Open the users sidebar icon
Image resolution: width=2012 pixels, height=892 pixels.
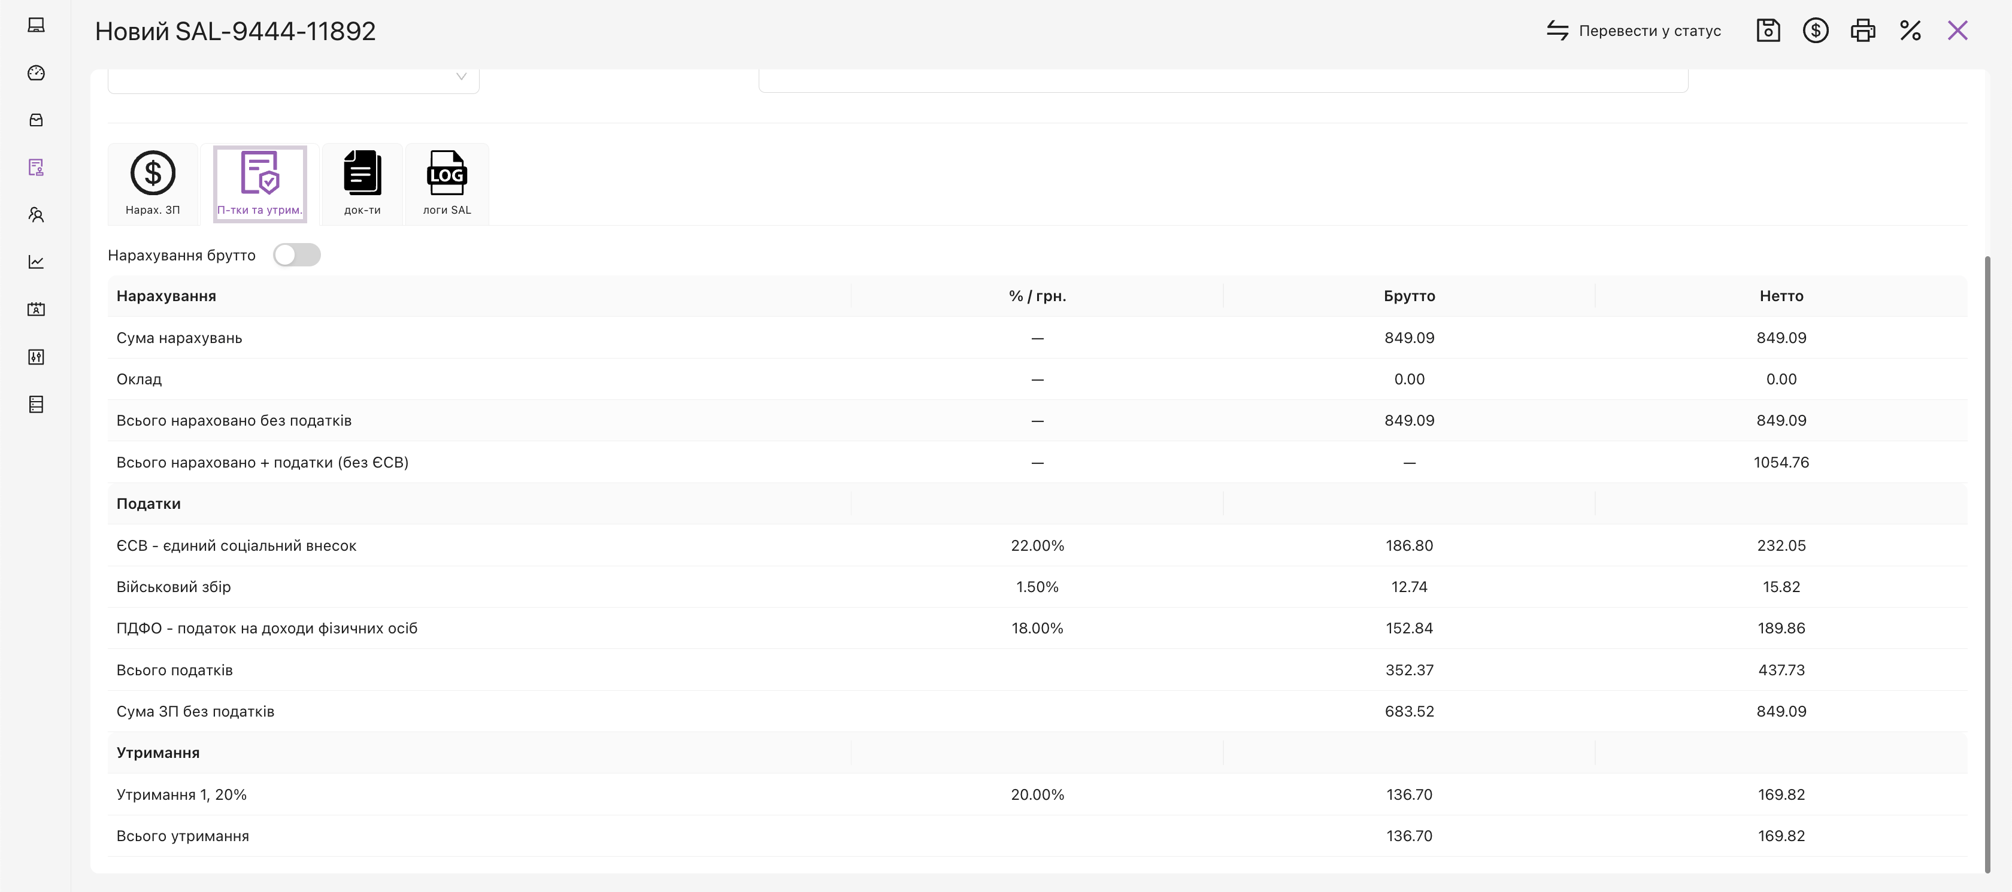tap(36, 215)
